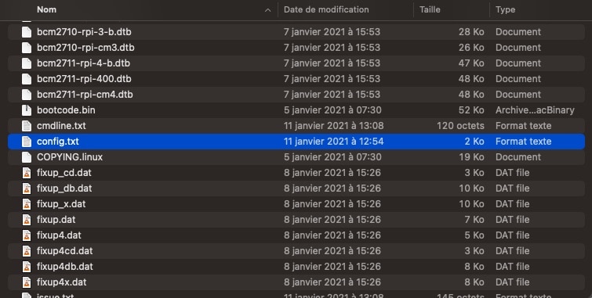The image size is (592, 298).
Task: Select file name bcm2711-rpi-400.dtb
Action: [84, 79]
